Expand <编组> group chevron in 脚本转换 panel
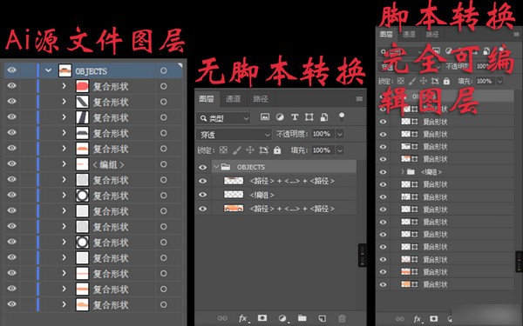Viewport: 523px width, 326px height. [x=403, y=171]
